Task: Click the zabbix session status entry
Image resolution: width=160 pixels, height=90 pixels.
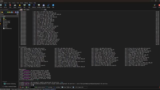Action: [22, 87]
